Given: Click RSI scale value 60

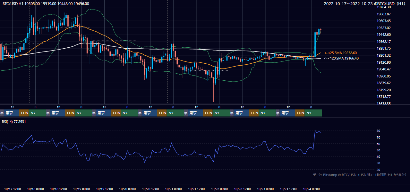Looking at the screenshot, I should tap(379, 144).
